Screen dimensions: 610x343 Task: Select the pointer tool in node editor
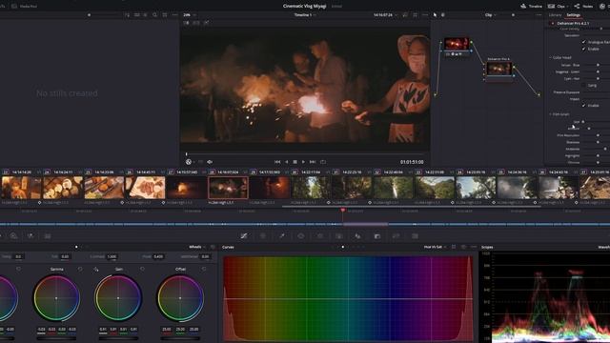[x=435, y=15]
